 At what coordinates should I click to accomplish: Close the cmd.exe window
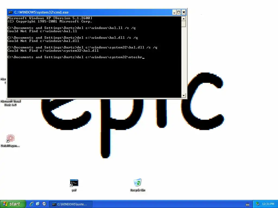(x=184, y=12)
